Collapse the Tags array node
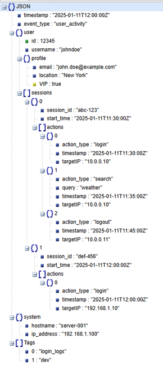This screenshot has width=163, height=371. 11,343
